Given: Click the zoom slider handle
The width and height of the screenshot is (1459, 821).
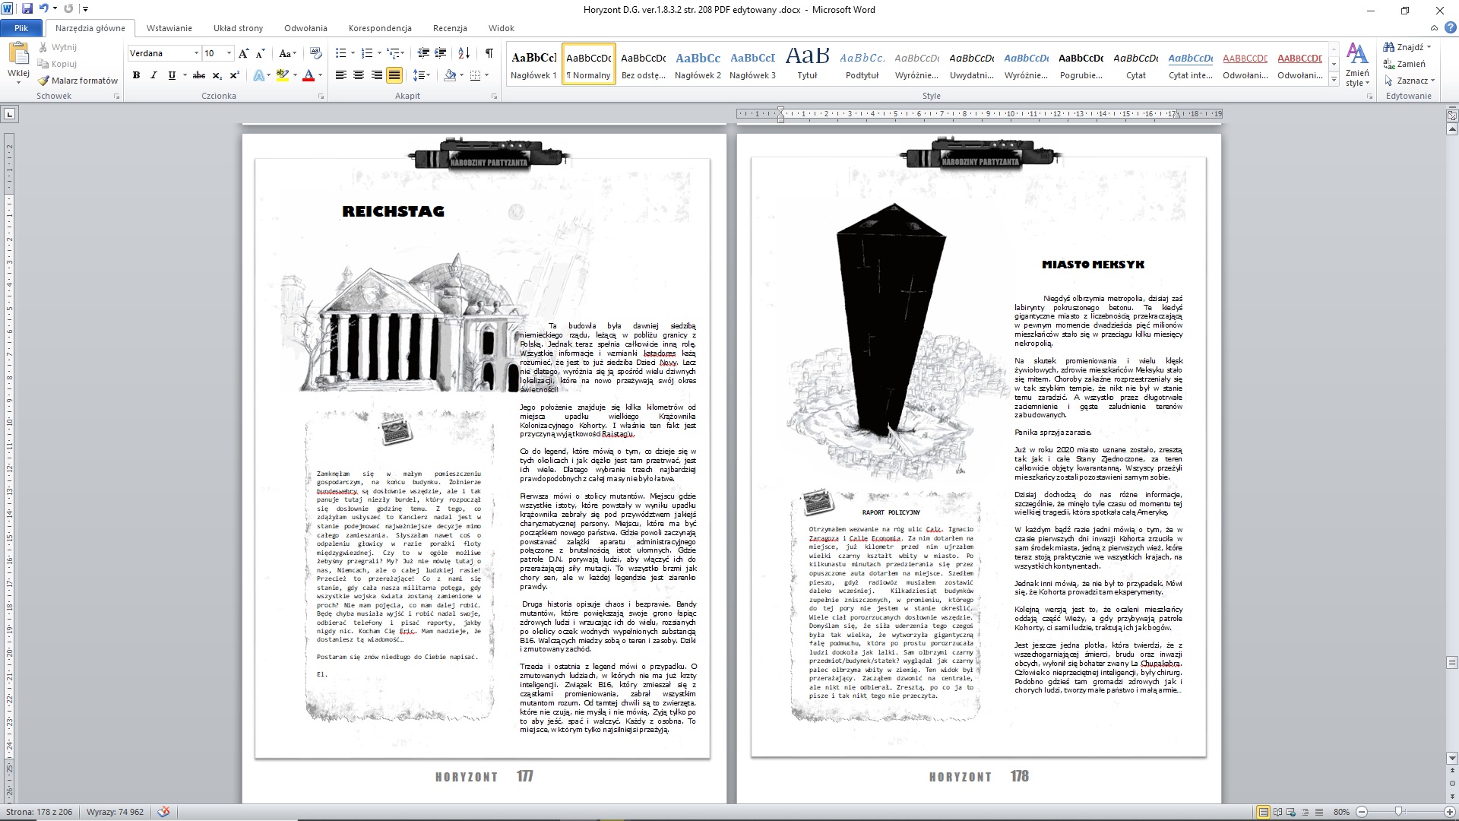Looking at the screenshot, I should (1399, 812).
